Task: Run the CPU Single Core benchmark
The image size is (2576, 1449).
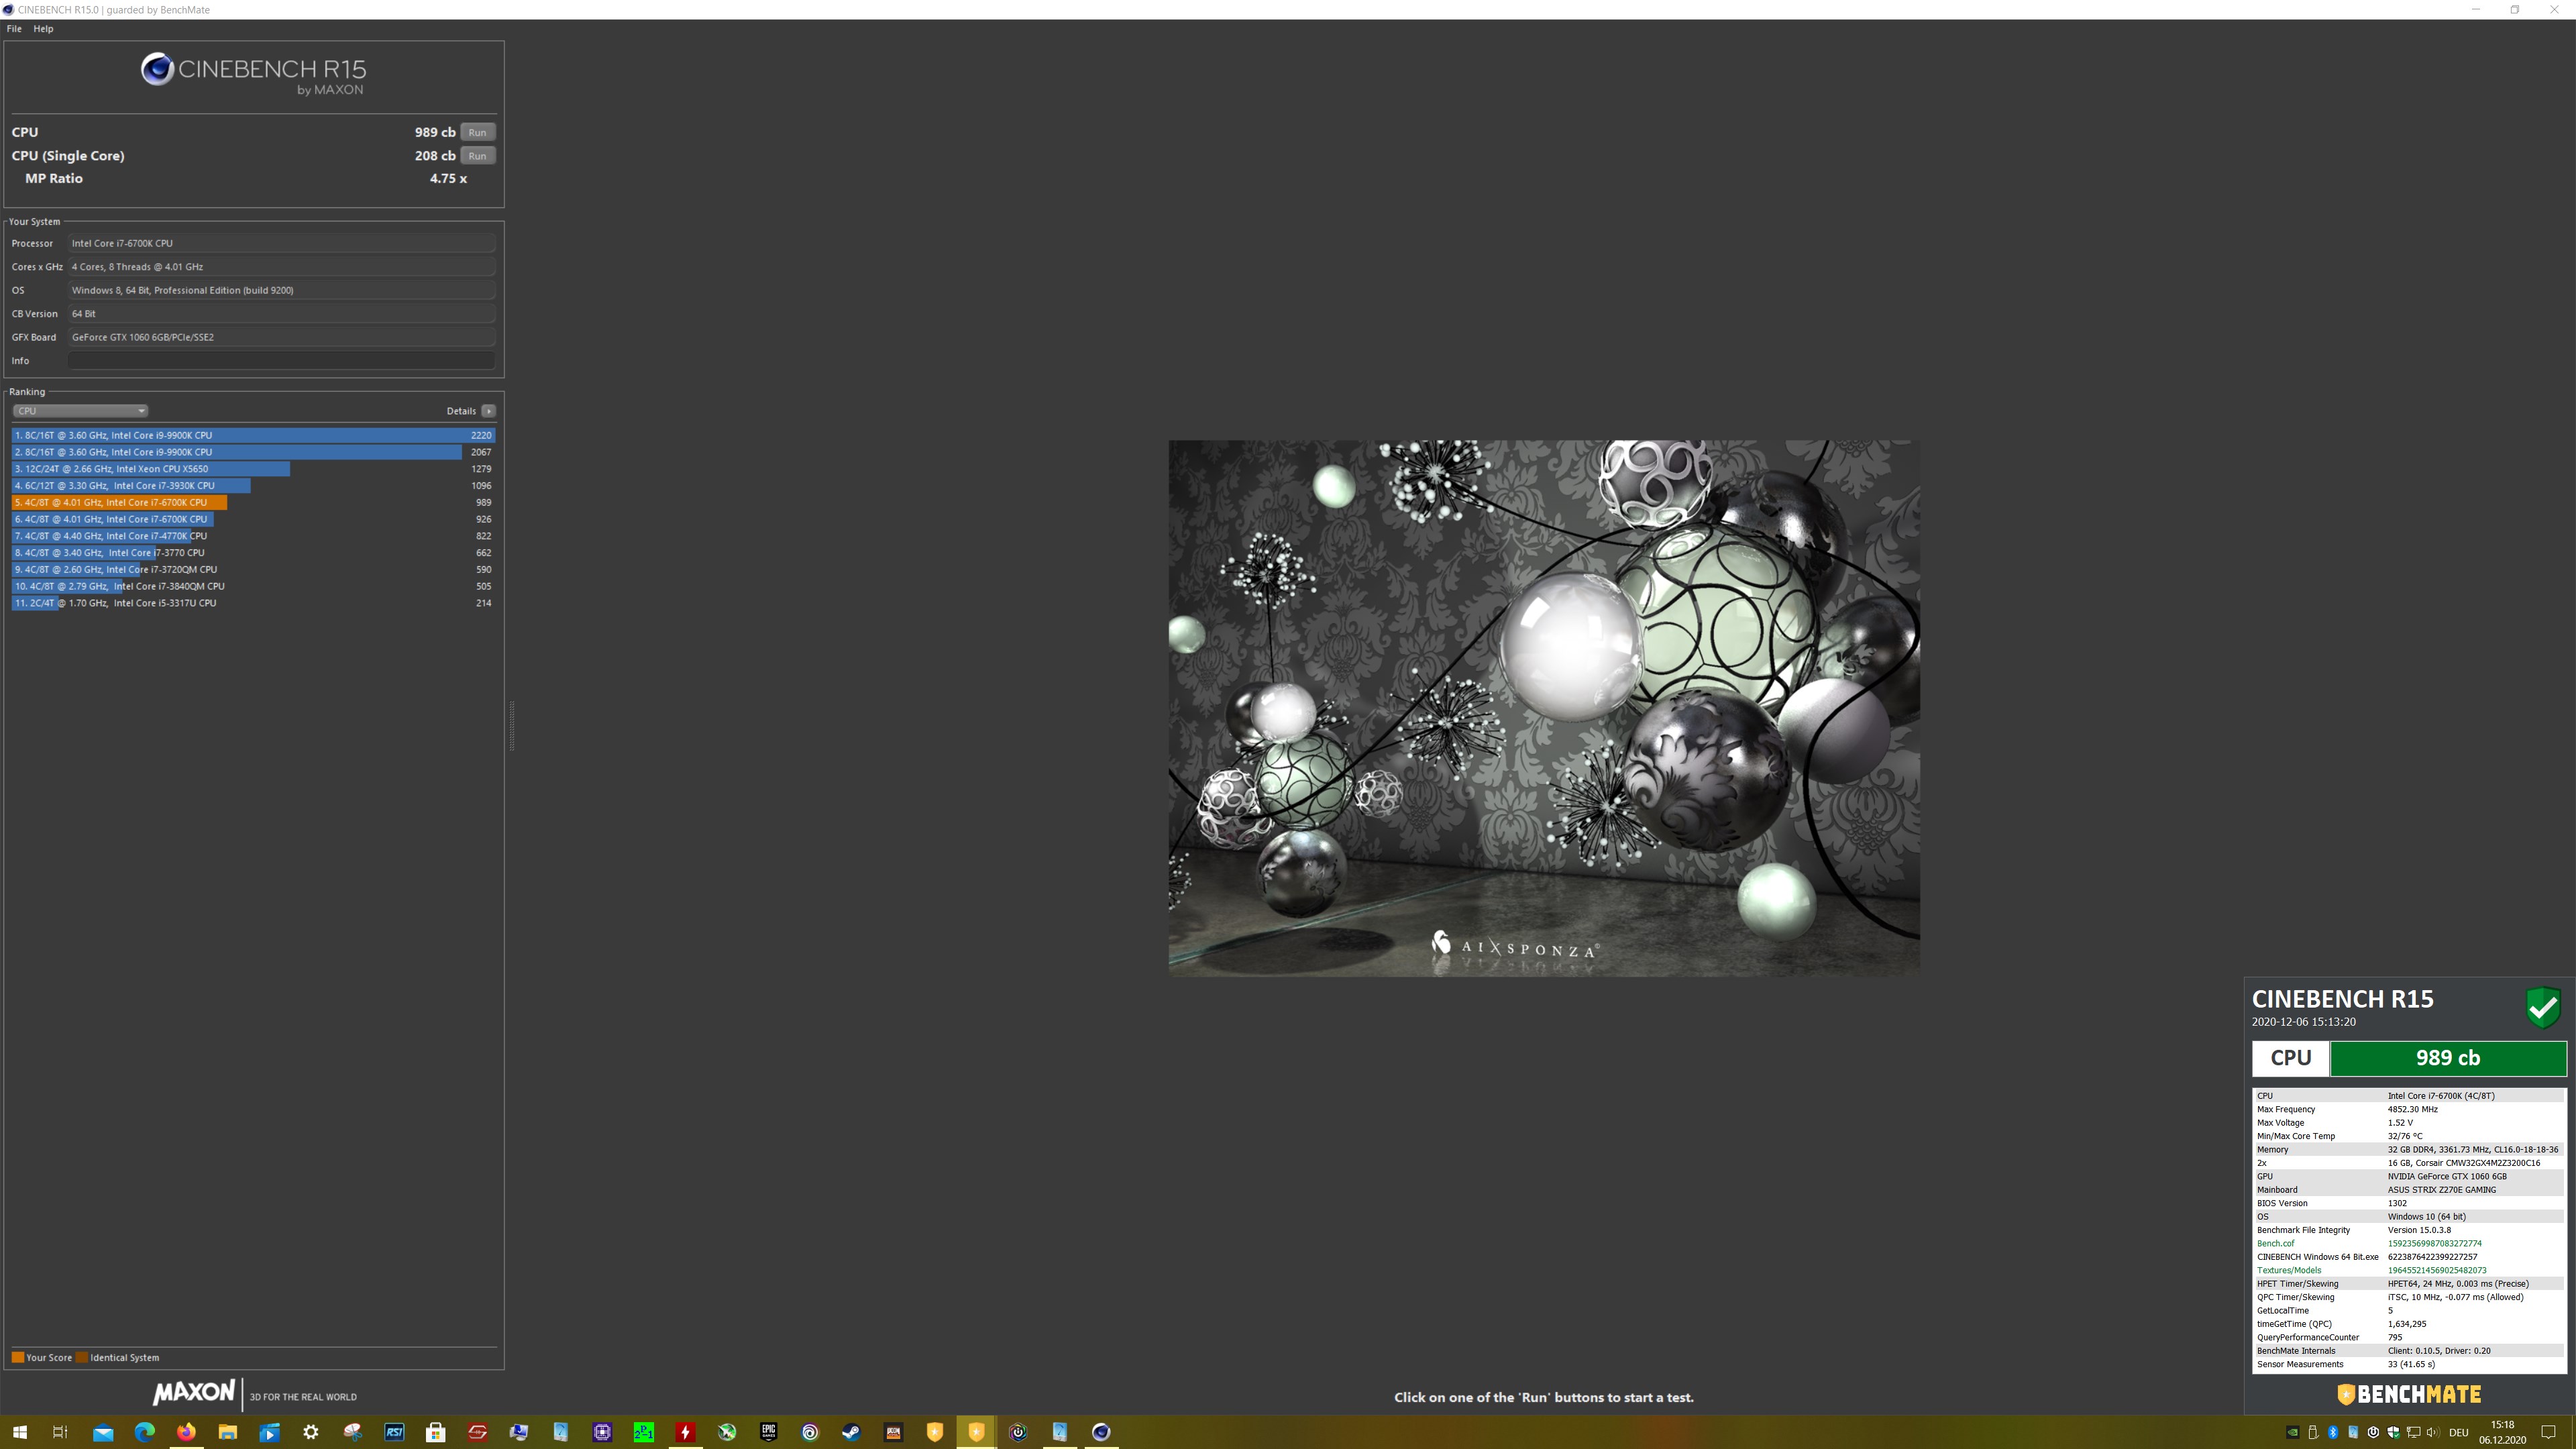Action: click(x=478, y=156)
